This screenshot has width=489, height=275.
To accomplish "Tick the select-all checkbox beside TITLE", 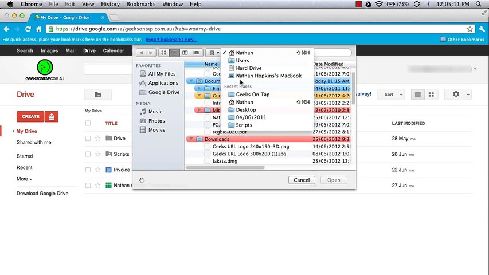I will (x=88, y=123).
